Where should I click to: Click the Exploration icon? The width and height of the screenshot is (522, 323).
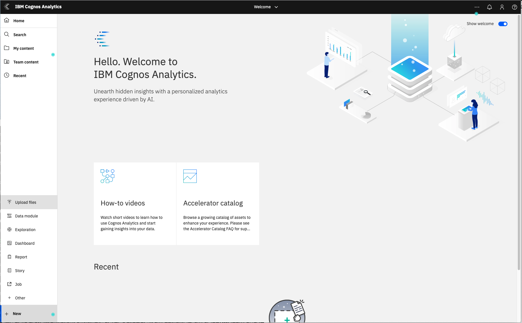click(x=9, y=229)
